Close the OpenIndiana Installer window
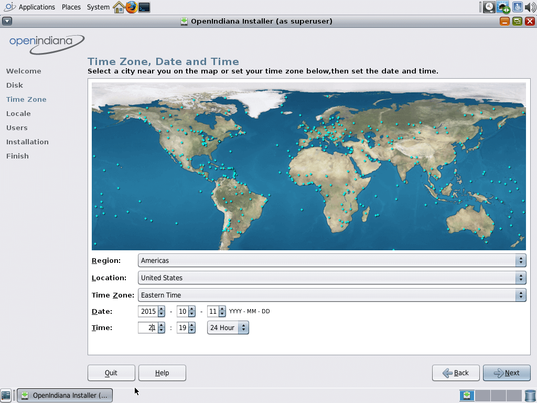Screen dimensions: 537x403 [530, 21]
